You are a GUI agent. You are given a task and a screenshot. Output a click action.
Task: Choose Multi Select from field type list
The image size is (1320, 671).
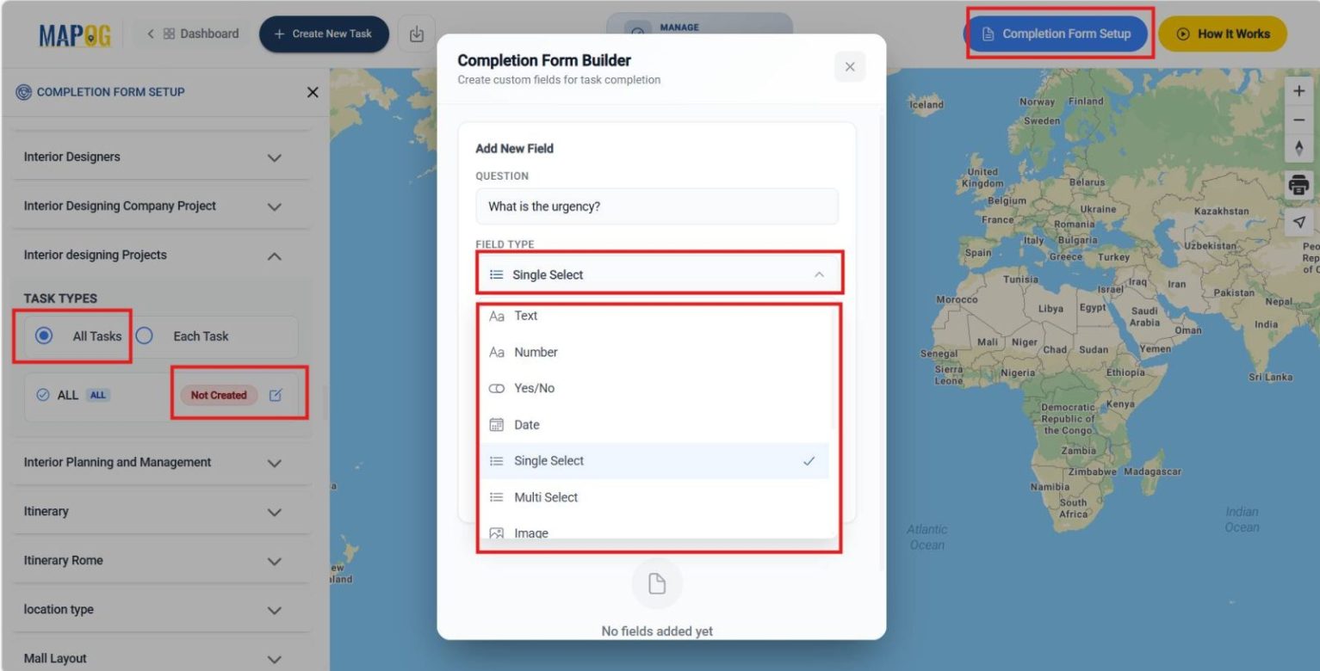(x=546, y=497)
